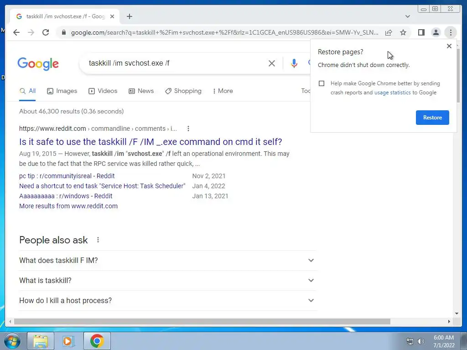Click the scroll-left arrow of the horizontal scrollbar
467x350 pixels.
10,321
